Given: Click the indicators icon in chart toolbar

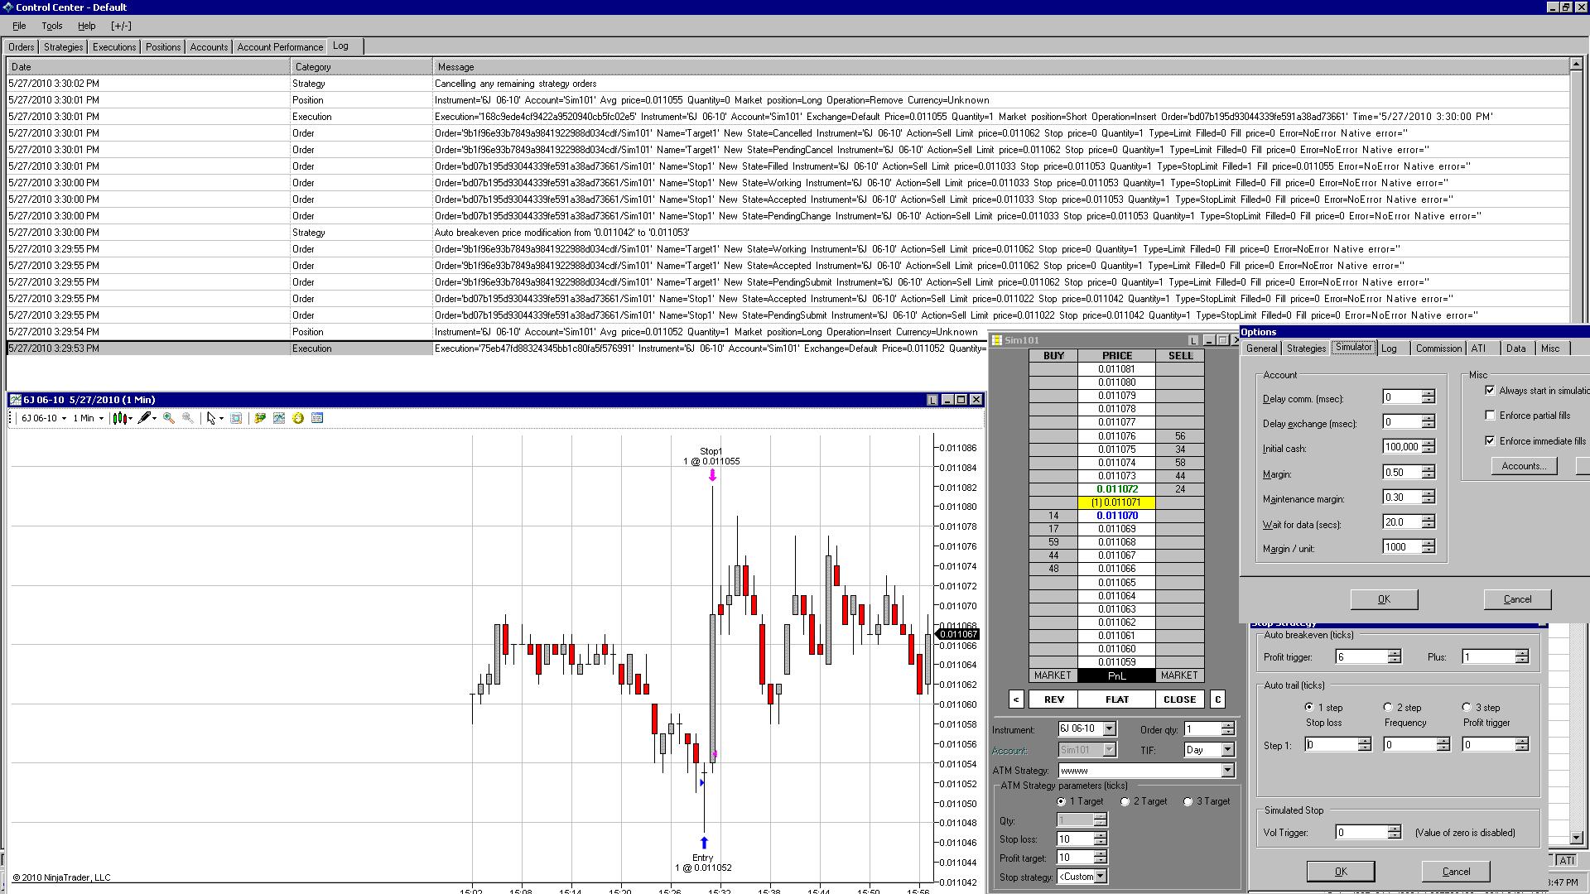Looking at the screenshot, I should 279,418.
